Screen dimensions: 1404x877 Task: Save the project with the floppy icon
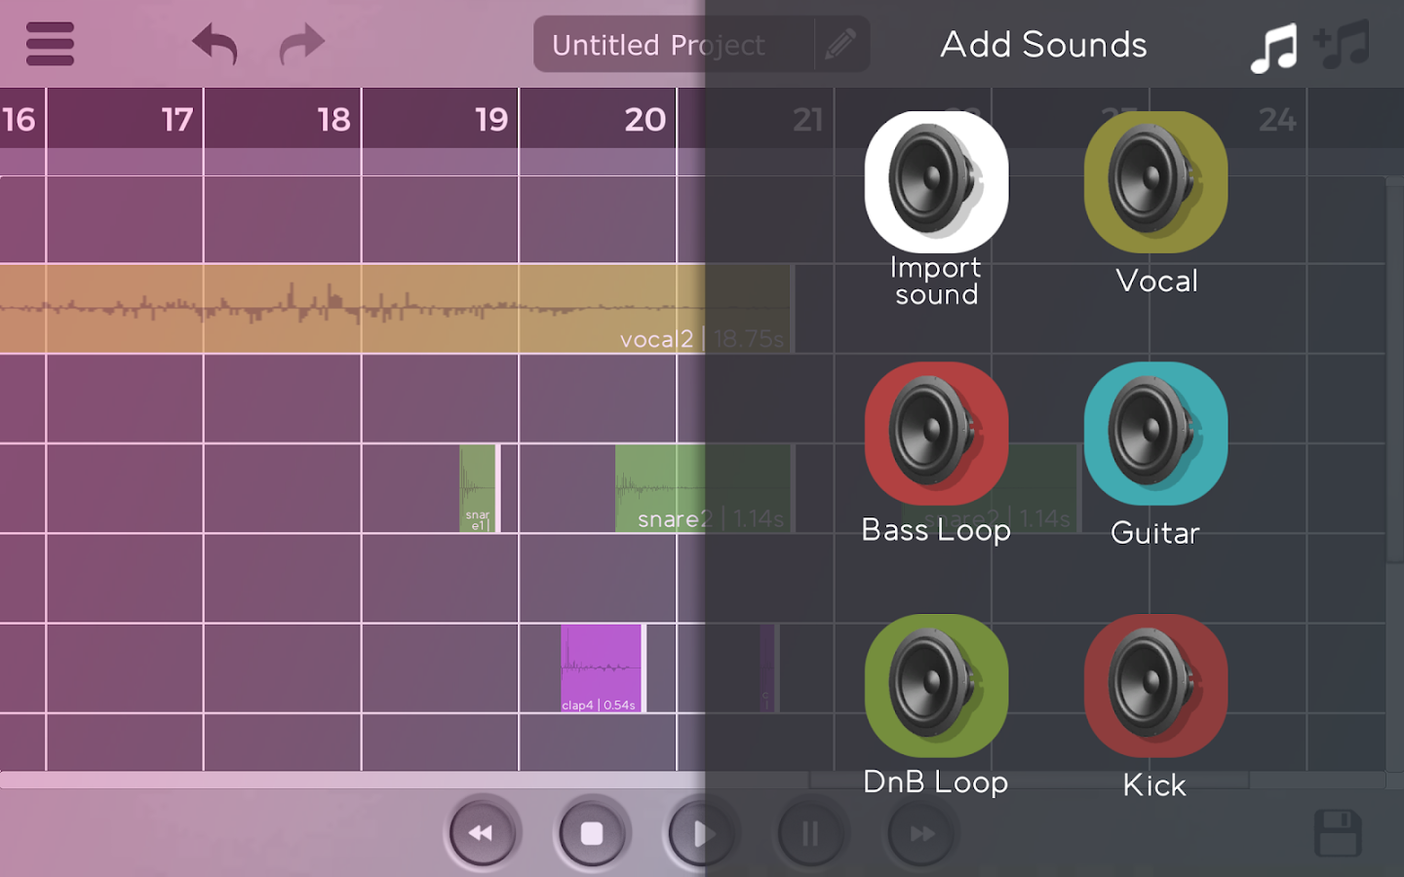pos(1338,833)
